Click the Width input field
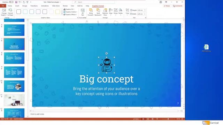The image size is (223, 125). 141,14
